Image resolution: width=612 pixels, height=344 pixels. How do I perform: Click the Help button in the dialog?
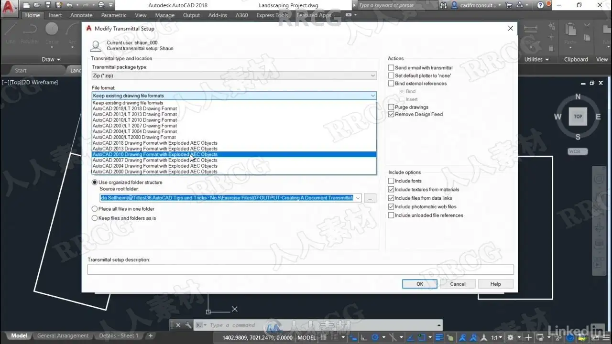(495, 284)
